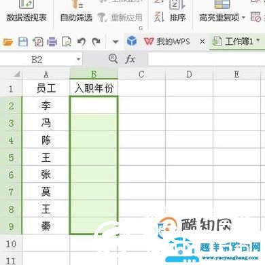
Task: Click the cell containing 秦
Action: [46, 226]
